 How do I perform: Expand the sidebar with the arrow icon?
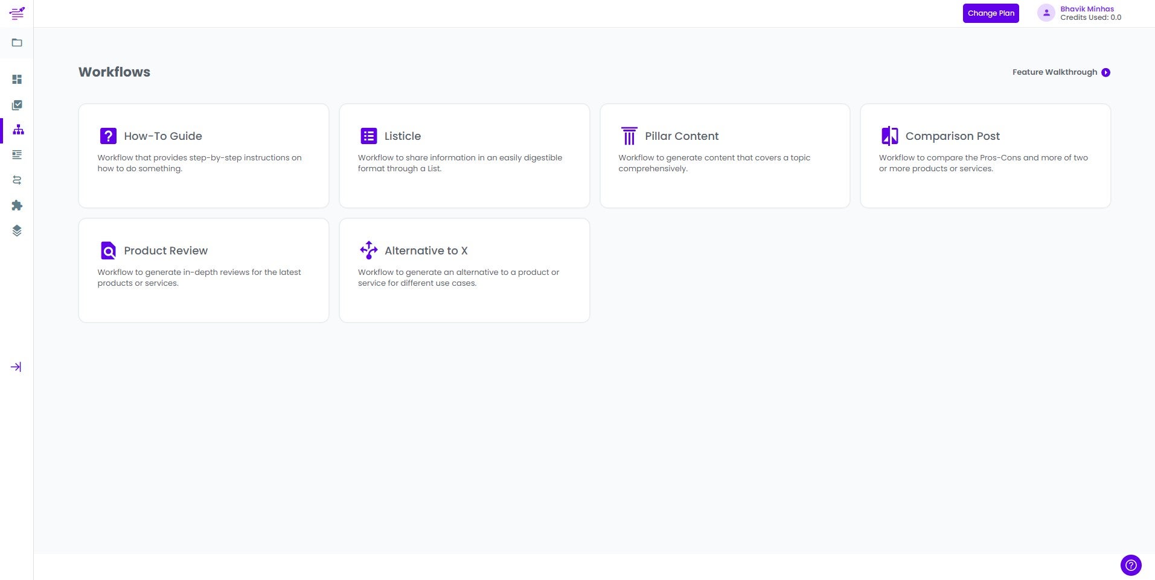click(x=16, y=367)
